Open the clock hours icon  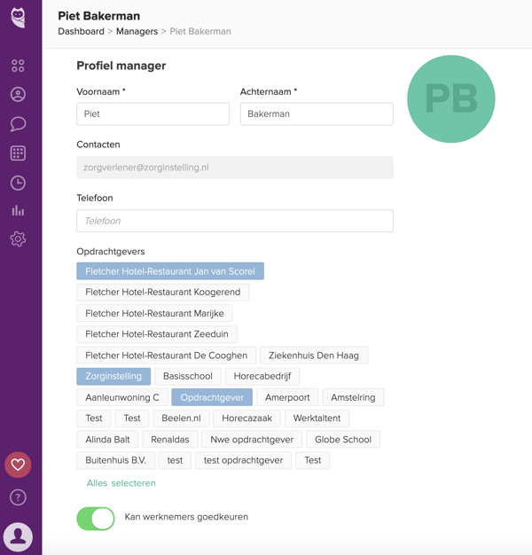(x=18, y=183)
